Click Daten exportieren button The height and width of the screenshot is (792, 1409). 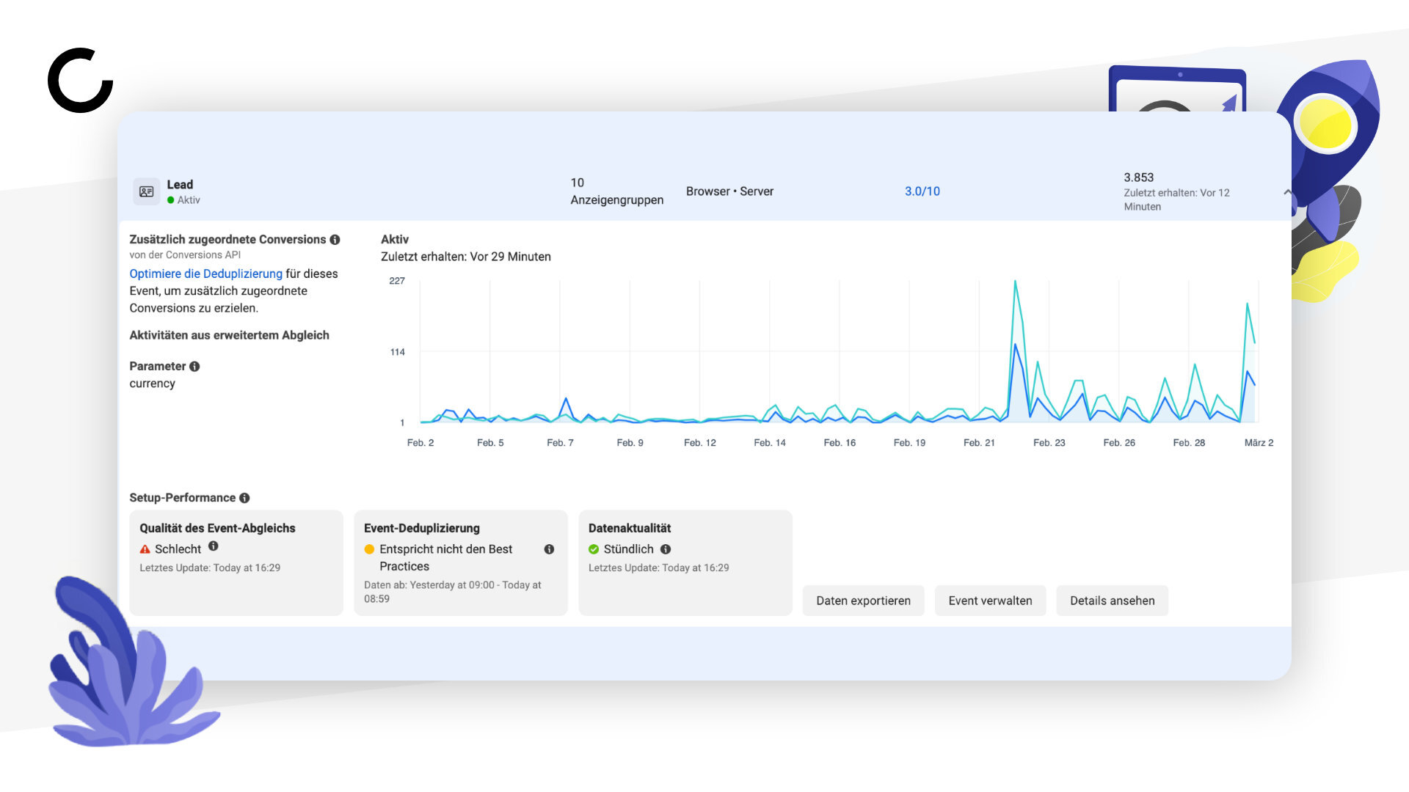click(x=863, y=601)
